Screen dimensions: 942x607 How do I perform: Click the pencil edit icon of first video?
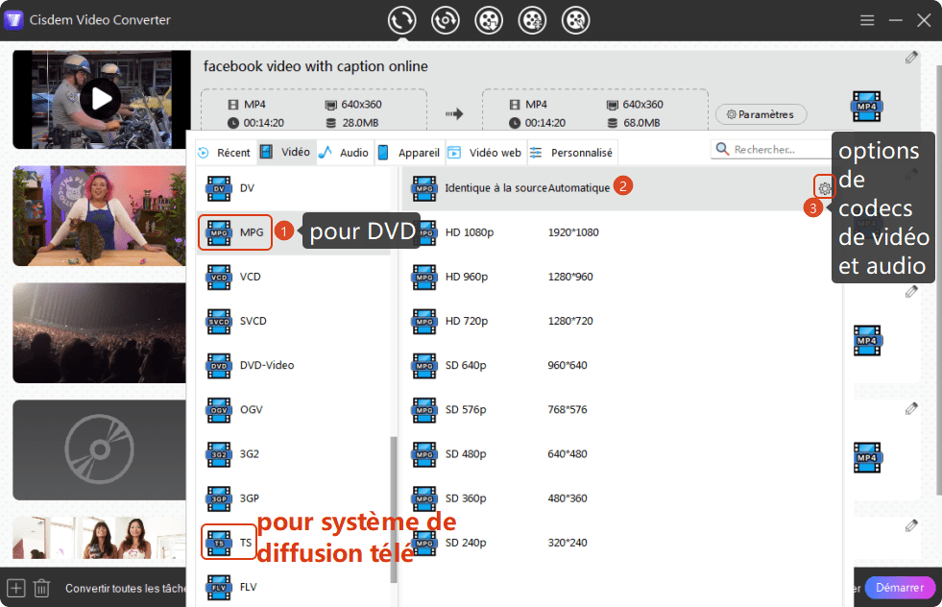point(911,57)
